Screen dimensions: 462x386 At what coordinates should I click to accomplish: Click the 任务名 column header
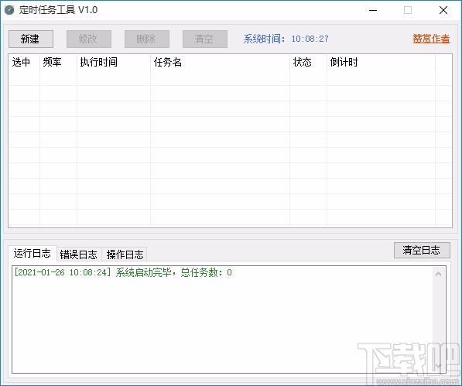click(220, 62)
